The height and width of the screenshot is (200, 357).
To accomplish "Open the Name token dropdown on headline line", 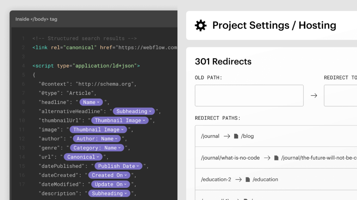I will (91, 102).
